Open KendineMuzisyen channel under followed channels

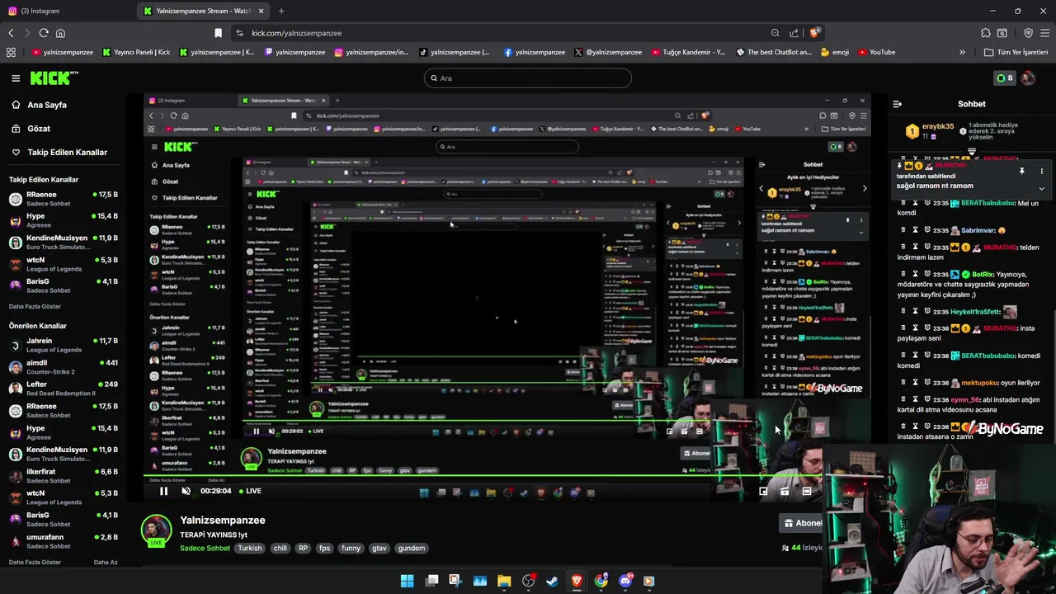coord(63,243)
